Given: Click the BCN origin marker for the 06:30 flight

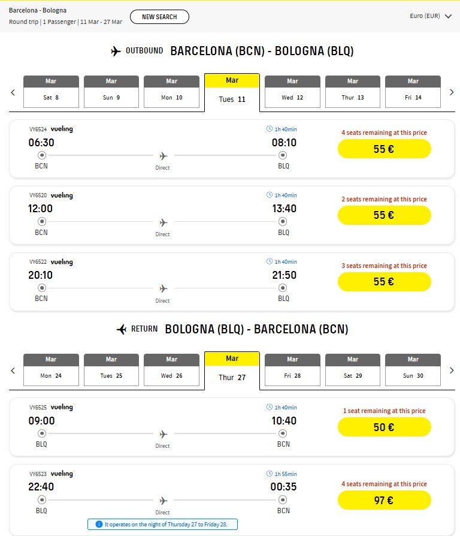Looking at the screenshot, I should pos(42,155).
